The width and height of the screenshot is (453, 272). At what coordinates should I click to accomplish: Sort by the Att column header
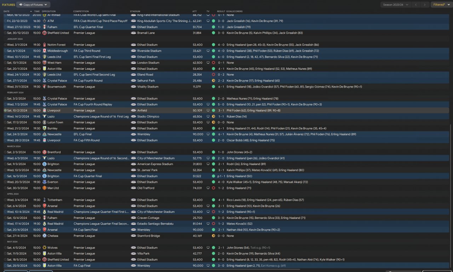tap(195, 11)
